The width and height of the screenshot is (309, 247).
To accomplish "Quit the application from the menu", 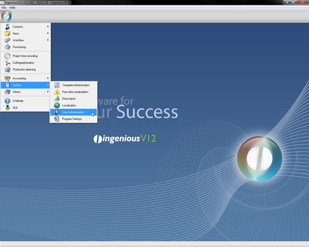I will point(15,108).
